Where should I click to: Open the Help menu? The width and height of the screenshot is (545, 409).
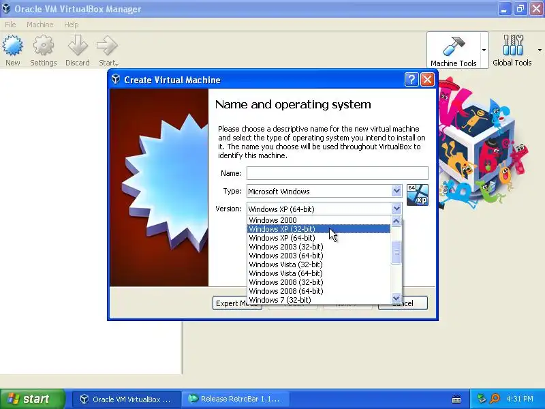pos(72,25)
